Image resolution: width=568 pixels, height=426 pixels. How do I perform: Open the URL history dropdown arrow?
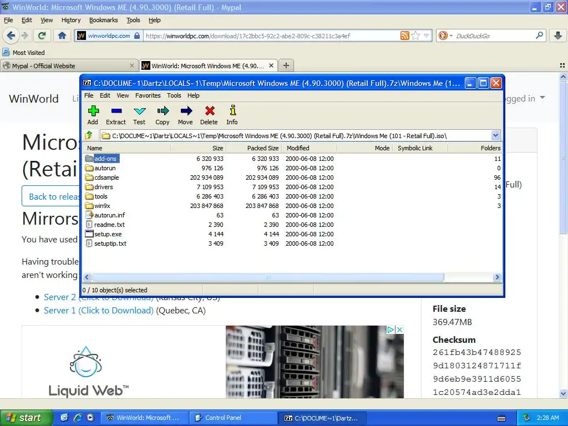427,35
